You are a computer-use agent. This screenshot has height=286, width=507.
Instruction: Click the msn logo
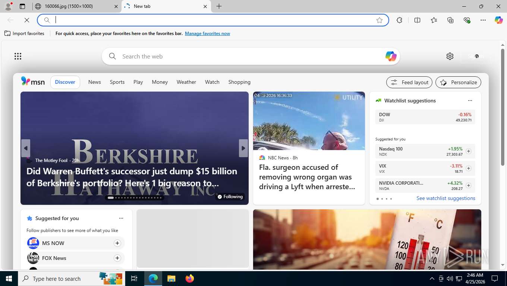(33, 82)
